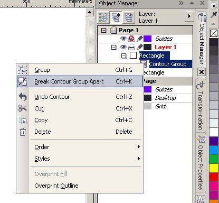Click Page 1 page icon
The width and height of the screenshot is (219, 203).
[x=113, y=30]
